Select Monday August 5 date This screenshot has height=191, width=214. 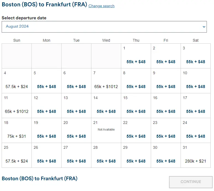pos(46,86)
